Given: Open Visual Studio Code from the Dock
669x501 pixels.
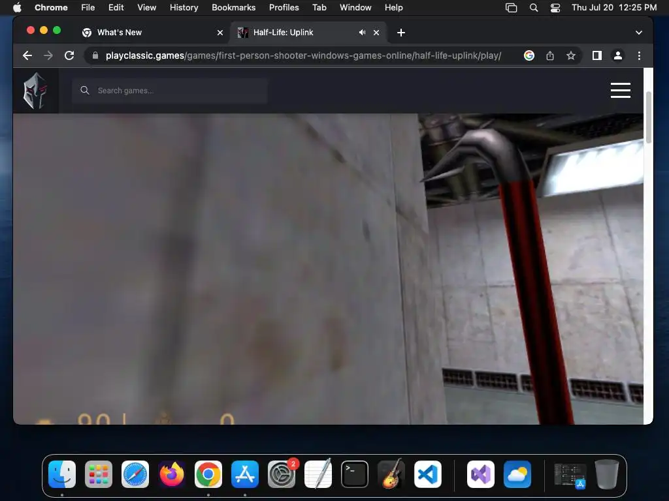Looking at the screenshot, I should 428,474.
